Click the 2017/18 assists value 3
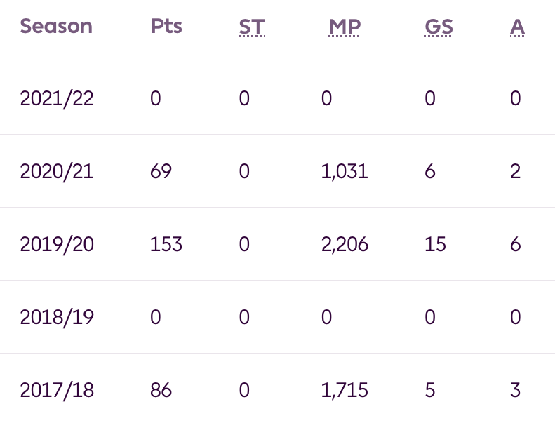 coord(516,390)
